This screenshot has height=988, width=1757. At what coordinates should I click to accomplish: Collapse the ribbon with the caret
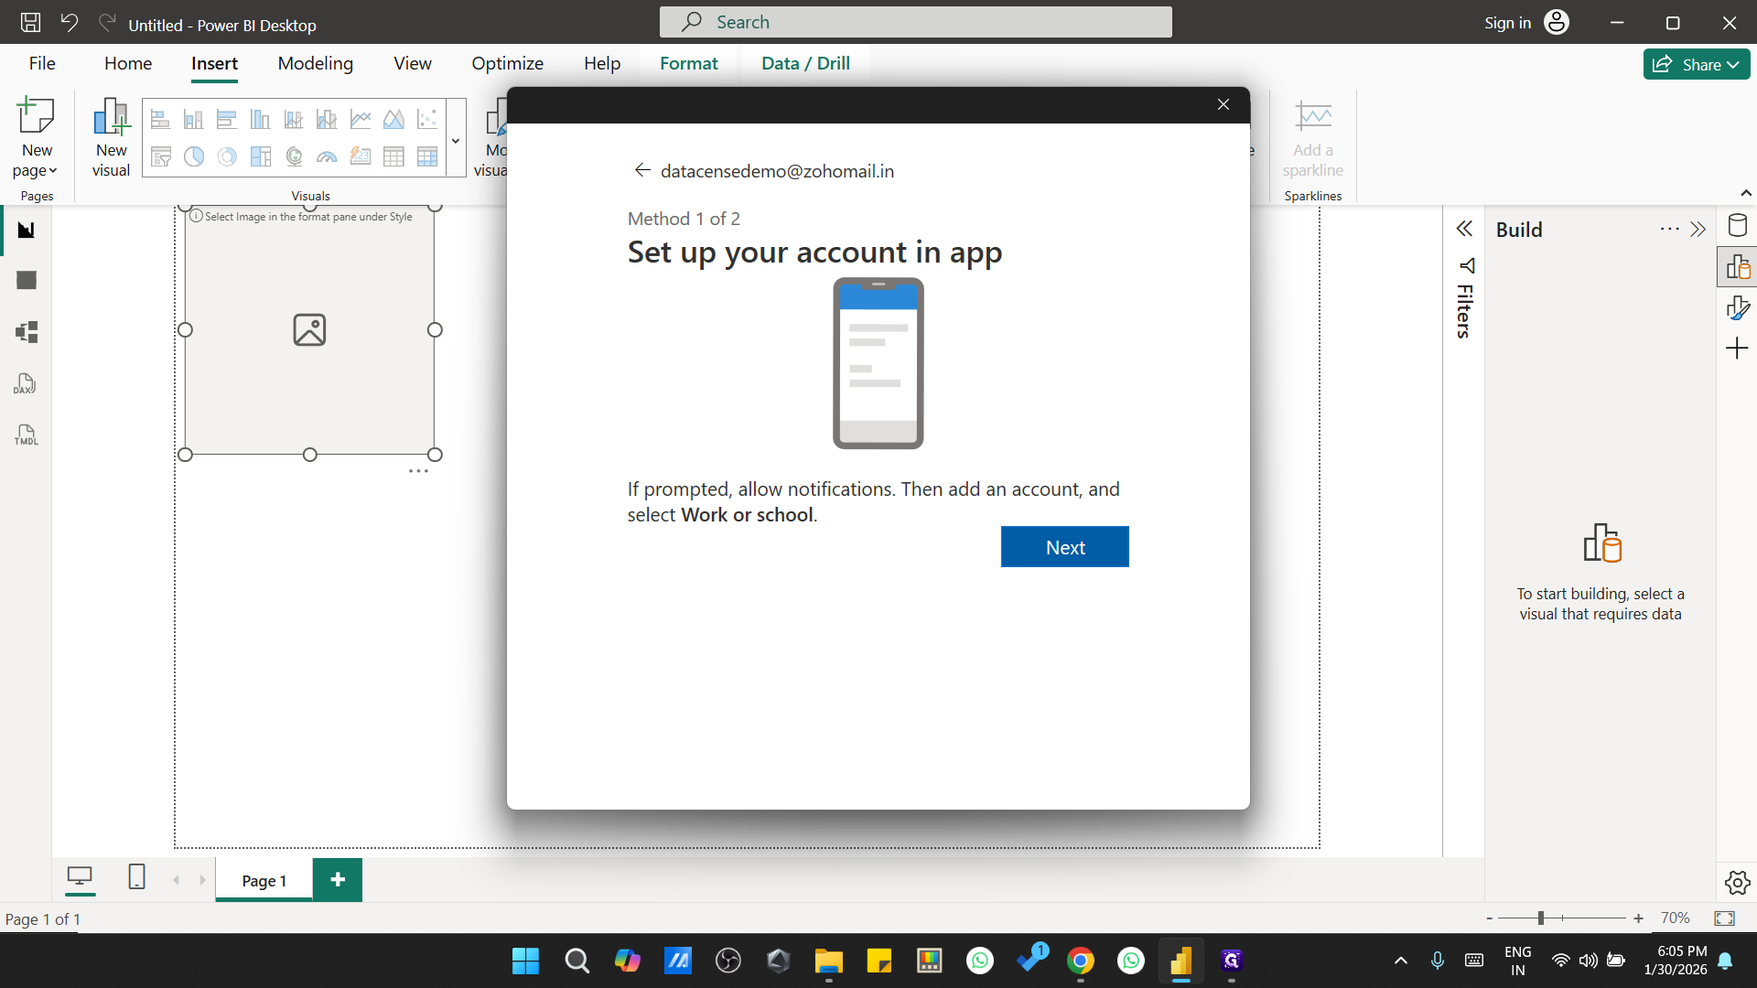coord(1746,192)
